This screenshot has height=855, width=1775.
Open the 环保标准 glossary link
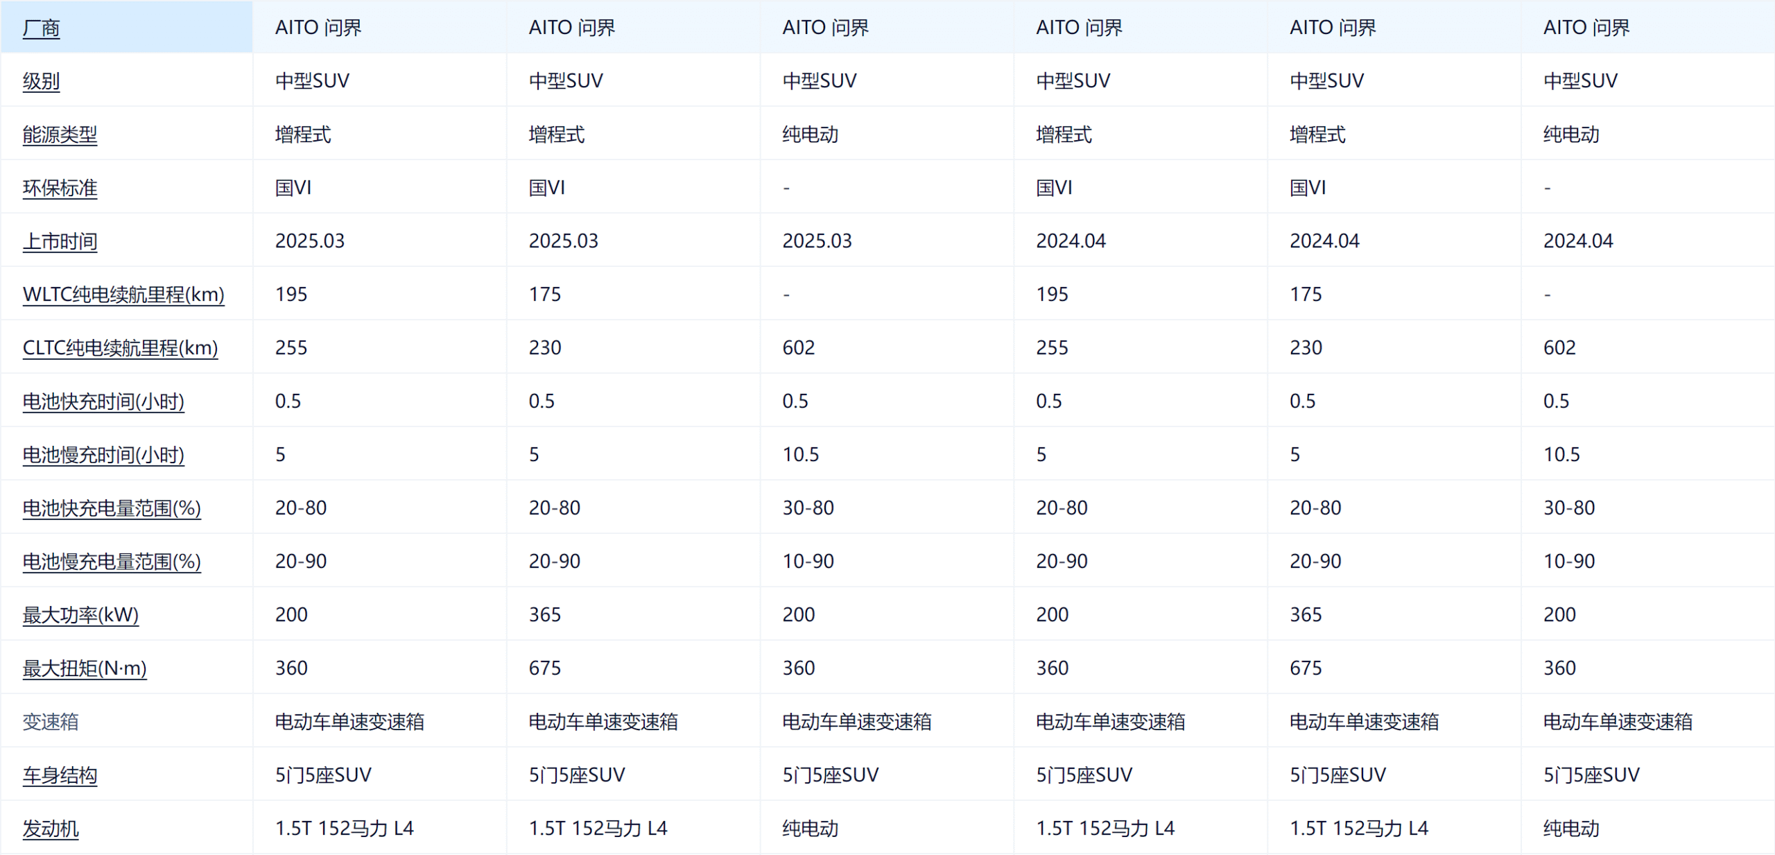point(60,188)
